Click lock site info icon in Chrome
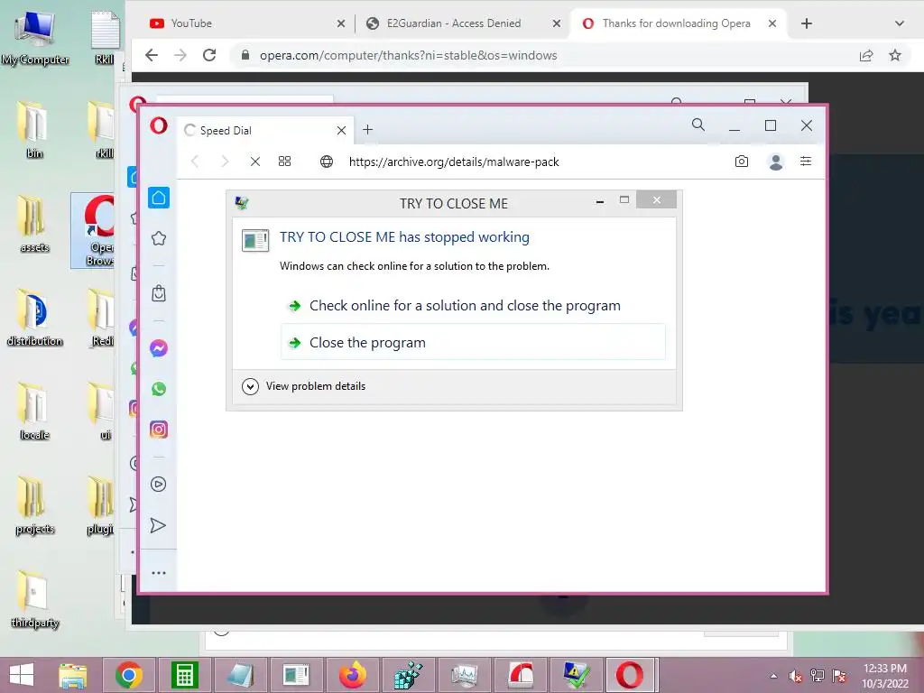This screenshot has width=924, height=693. point(245,55)
